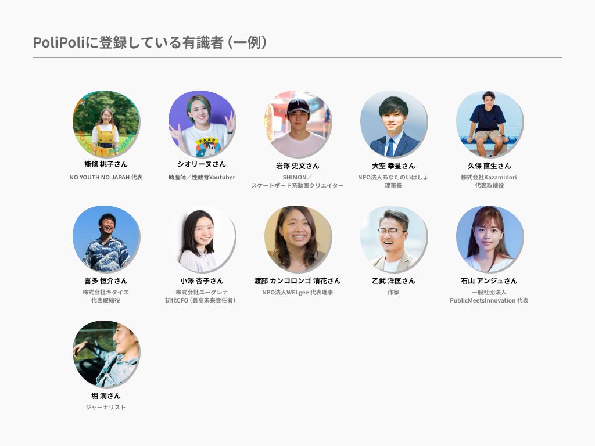Click the name 堀 潤さん
595x446 pixels.
pos(106,395)
